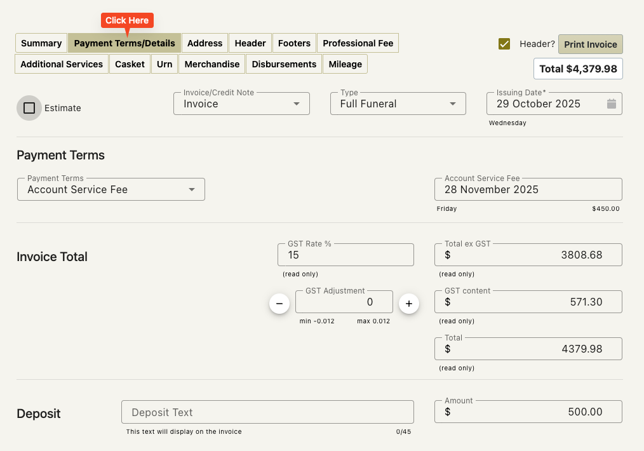Click the Payment Terms heading

(60, 155)
